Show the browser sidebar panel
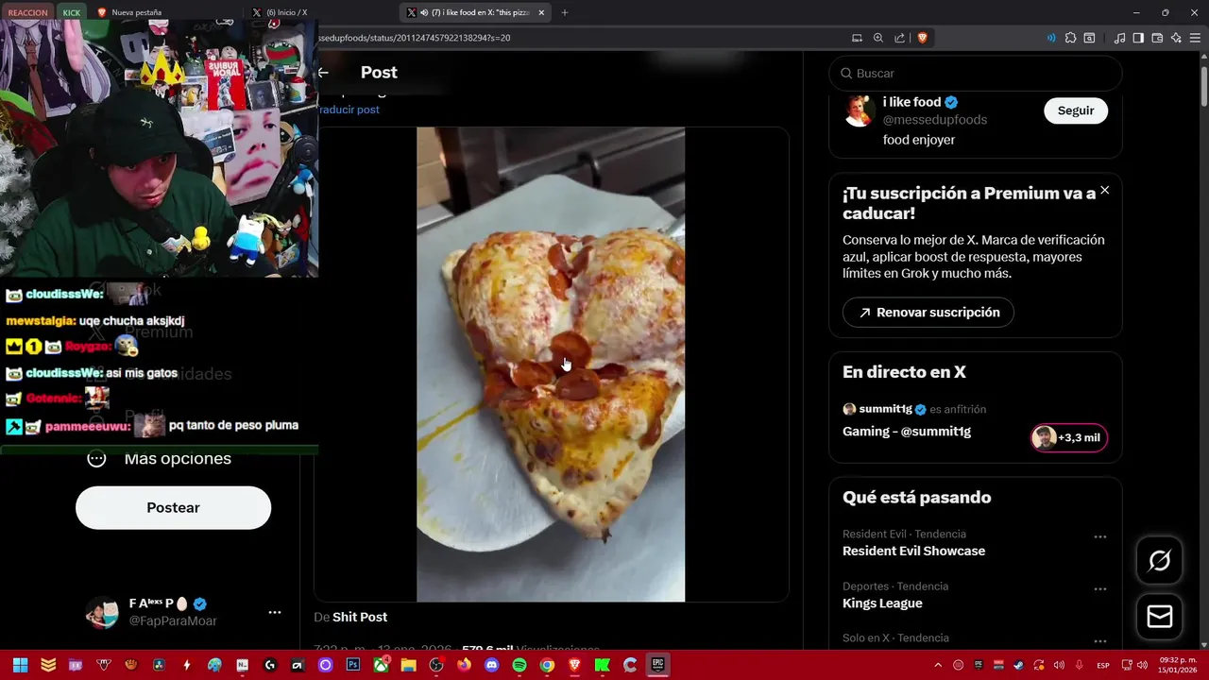1209x680 pixels. pos(1138,38)
